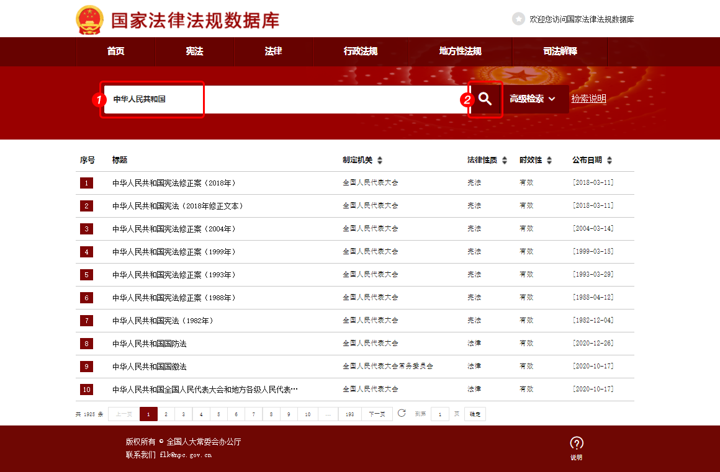720x472 pixels.
Task: Open the 宪法 navigation tab
Action: (x=195, y=51)
